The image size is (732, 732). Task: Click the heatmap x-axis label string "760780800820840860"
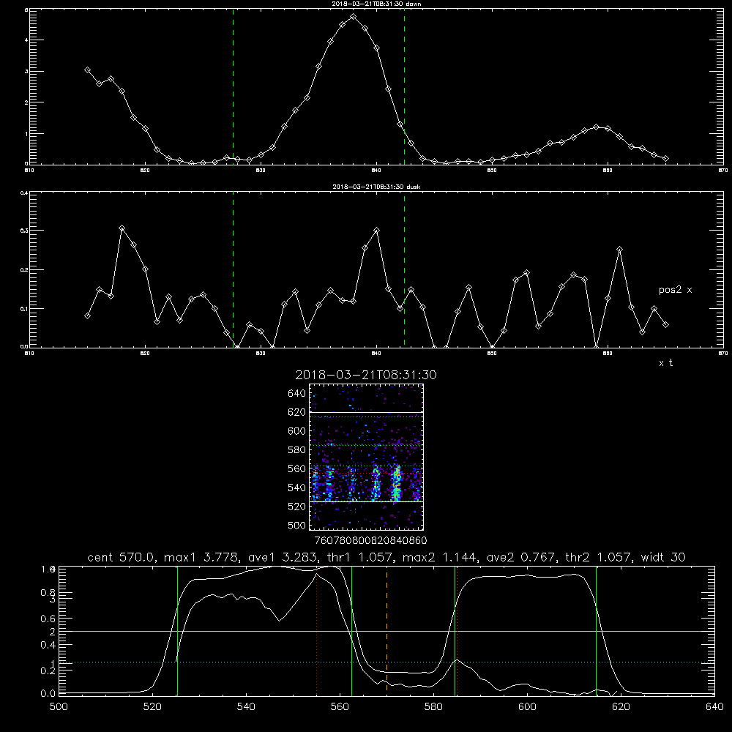tap(370, 540)
